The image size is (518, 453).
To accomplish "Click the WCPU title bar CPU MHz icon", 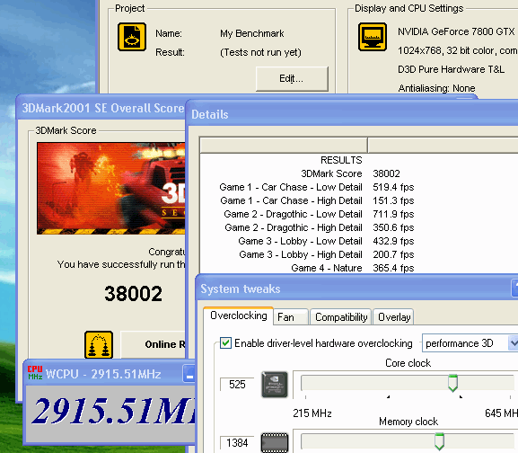I will tap(35, 373).
